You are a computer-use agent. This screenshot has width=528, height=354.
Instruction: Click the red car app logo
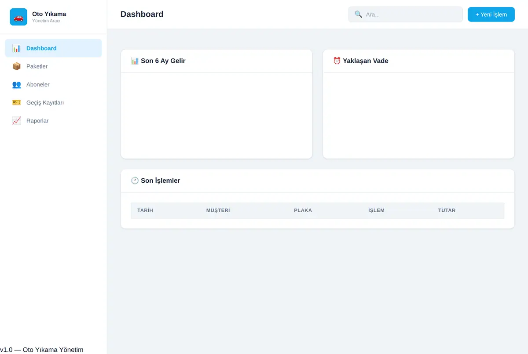point(18,17)
